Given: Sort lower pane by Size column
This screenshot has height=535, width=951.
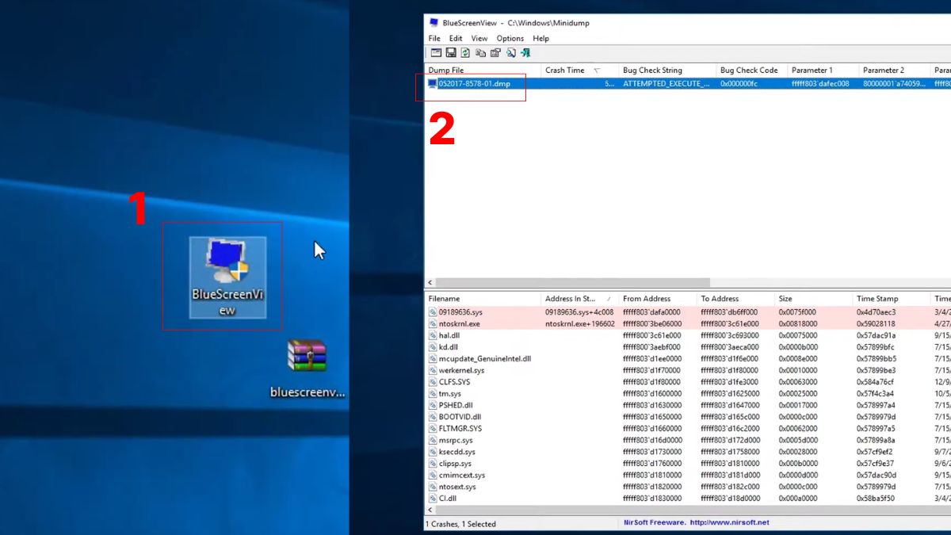Looking at the screenshot, I should coord(812,299).
